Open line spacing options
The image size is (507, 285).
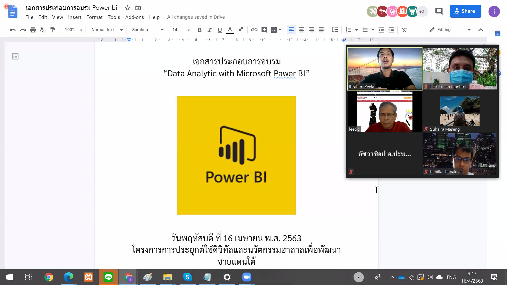point(335,30)
